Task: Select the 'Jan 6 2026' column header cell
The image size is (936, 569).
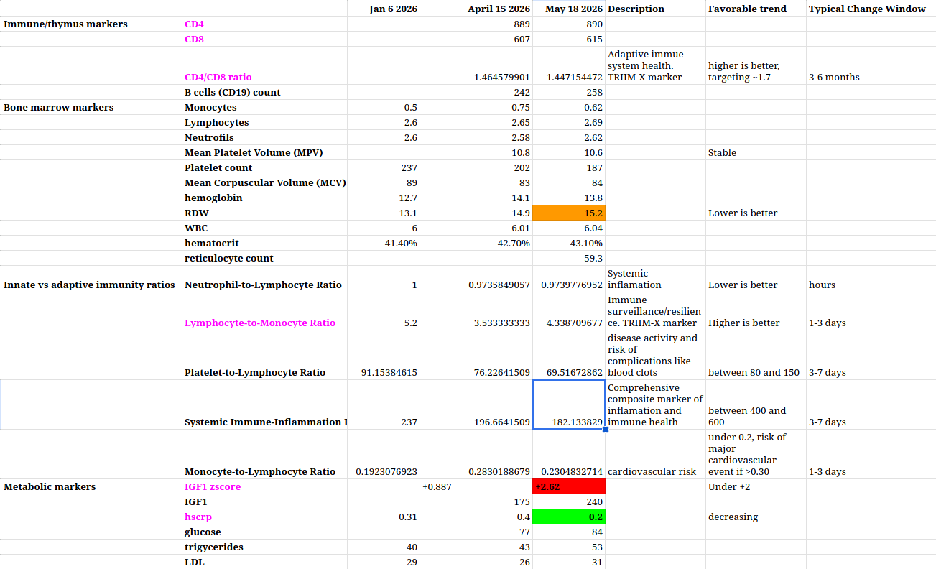Action: point(384,9)
